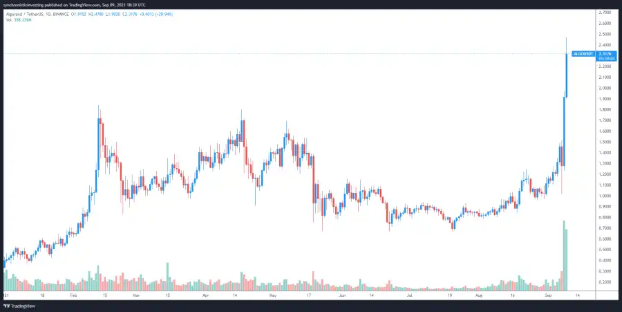This screenshot has height=312, width=622.
Task: Click the percent change +20.94% readout
Action: tap(164, 15)
